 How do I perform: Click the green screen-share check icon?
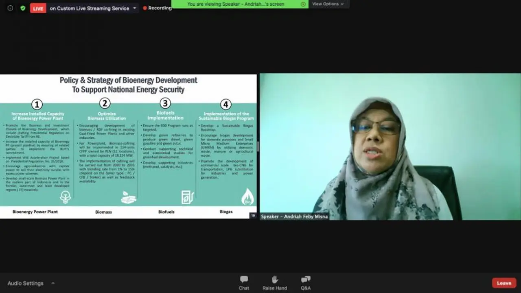[x=303, y=4]
